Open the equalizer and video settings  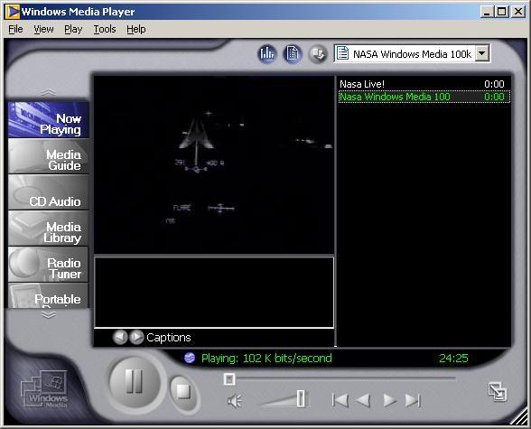tap(267, 53)
